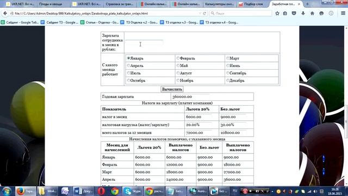Open the bookmarks list icon
The height and width of the screenshot is (196, 348).
(x=285, y=14)
